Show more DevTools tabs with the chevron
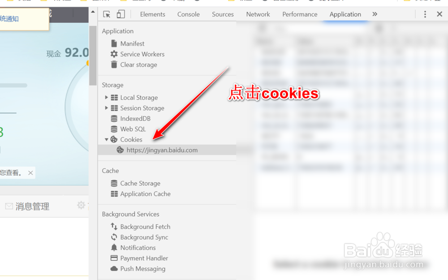This screenshot has width=448, height=280. click(x=375, y=14)
